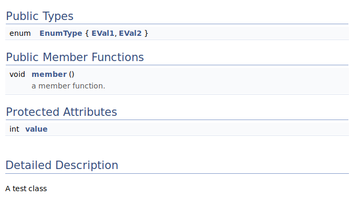350x198 pixels.
Task: Click the 'a member function.' brief description
Action: pos(68,86)
